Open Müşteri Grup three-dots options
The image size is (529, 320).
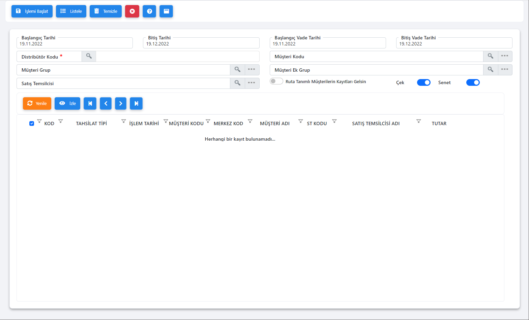252,70
